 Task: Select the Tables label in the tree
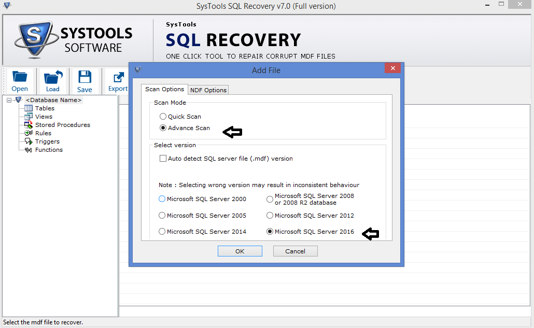(x=45, y=108)
